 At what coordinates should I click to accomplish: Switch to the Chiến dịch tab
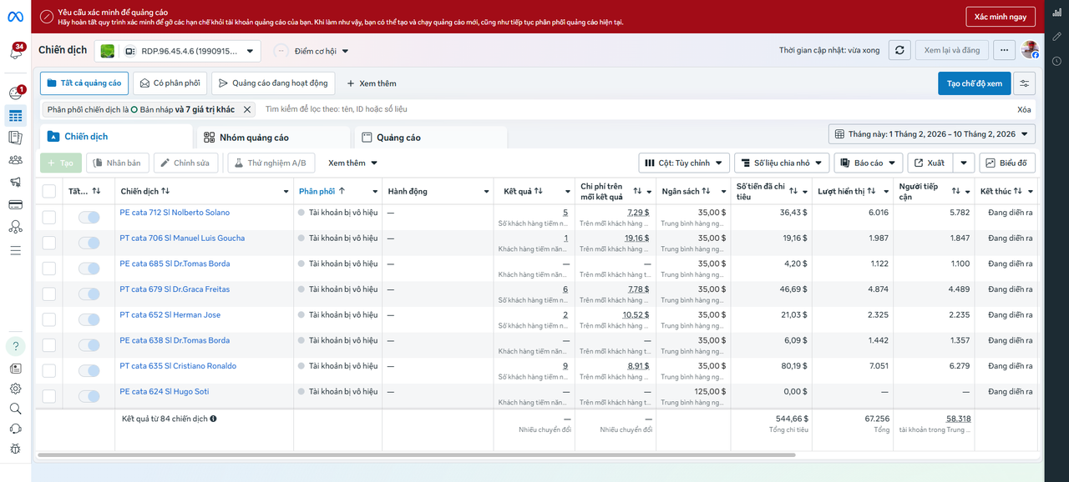[116, 137]
